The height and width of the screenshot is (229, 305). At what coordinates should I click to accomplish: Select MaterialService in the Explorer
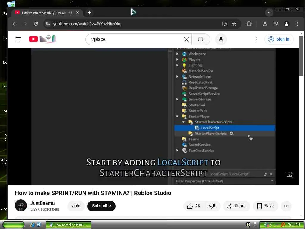coord(201,71)
